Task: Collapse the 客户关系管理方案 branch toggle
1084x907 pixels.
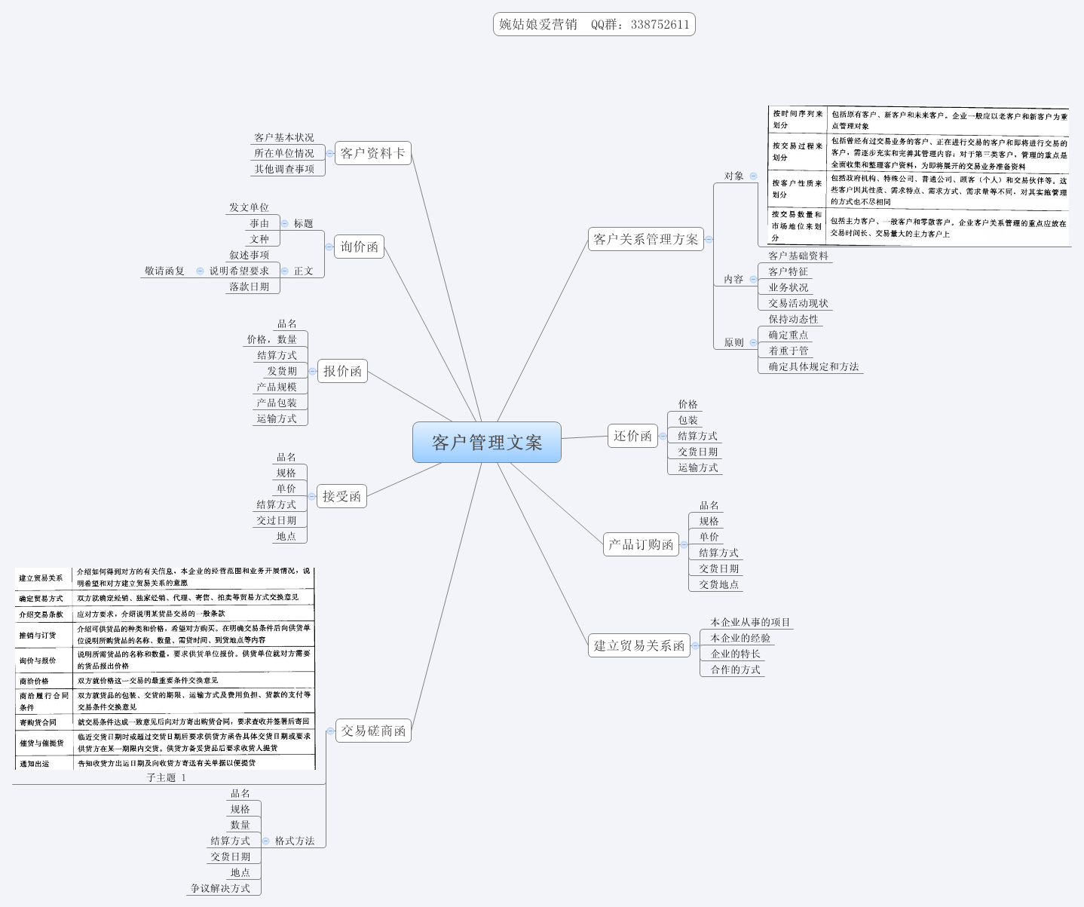Action: click(709, 239)
